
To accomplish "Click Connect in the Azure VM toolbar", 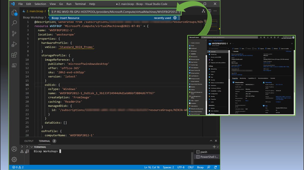I will click(x=235, y=49).
